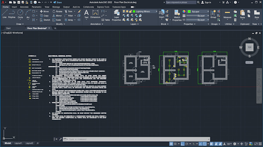This screenshot has width=263, height=147.
Task: Open the Layer Properties manager
Action: tap(116, 15)
